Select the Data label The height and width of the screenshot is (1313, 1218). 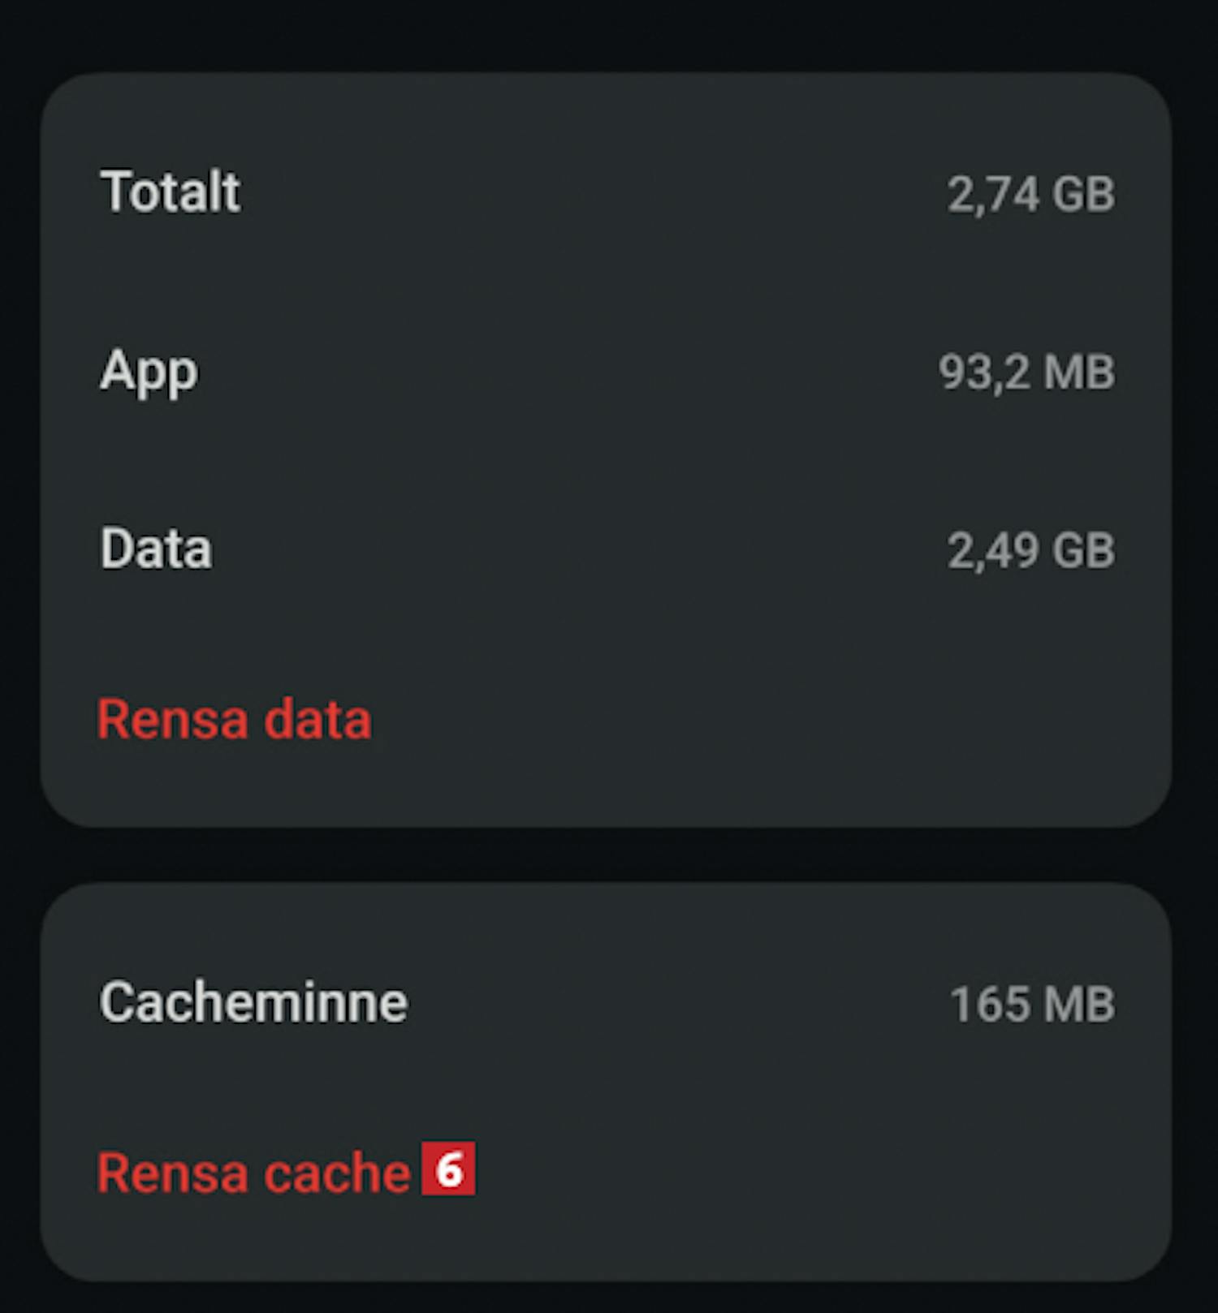coord(156,549)
